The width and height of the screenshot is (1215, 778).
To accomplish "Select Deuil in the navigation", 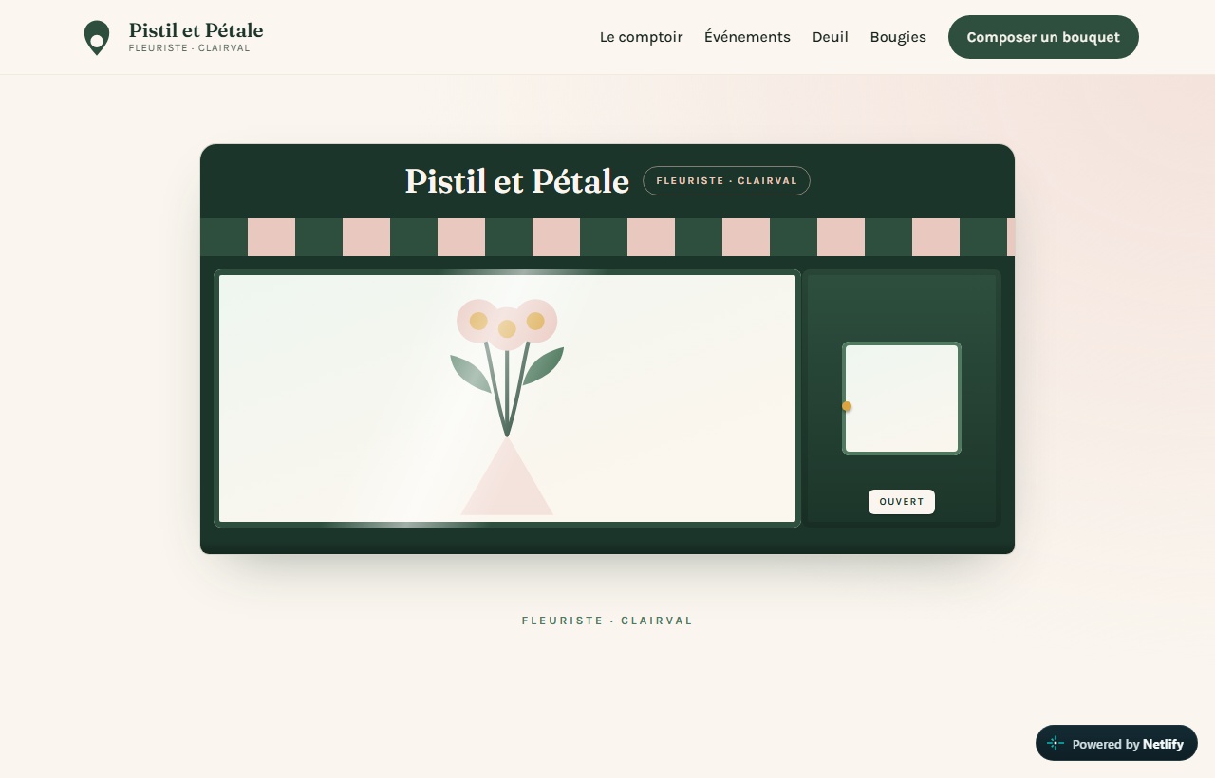I will 831,37.
